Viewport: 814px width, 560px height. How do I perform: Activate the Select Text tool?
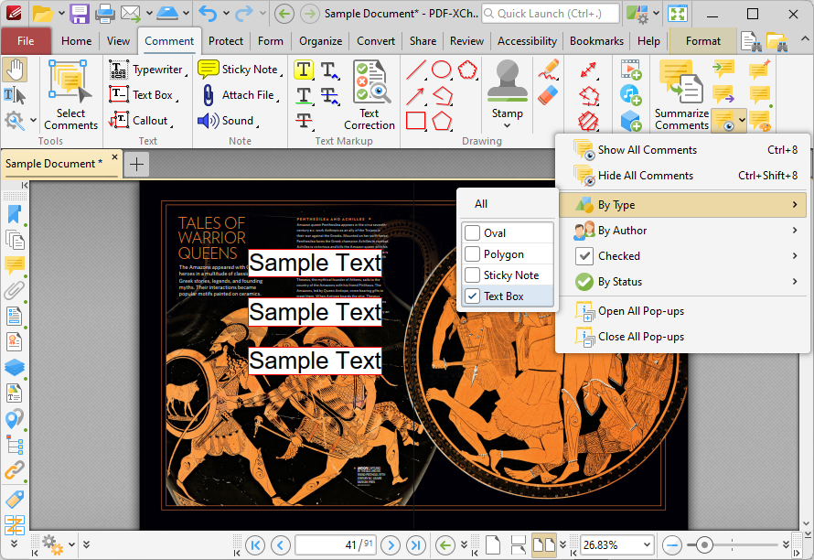(14, 95)
